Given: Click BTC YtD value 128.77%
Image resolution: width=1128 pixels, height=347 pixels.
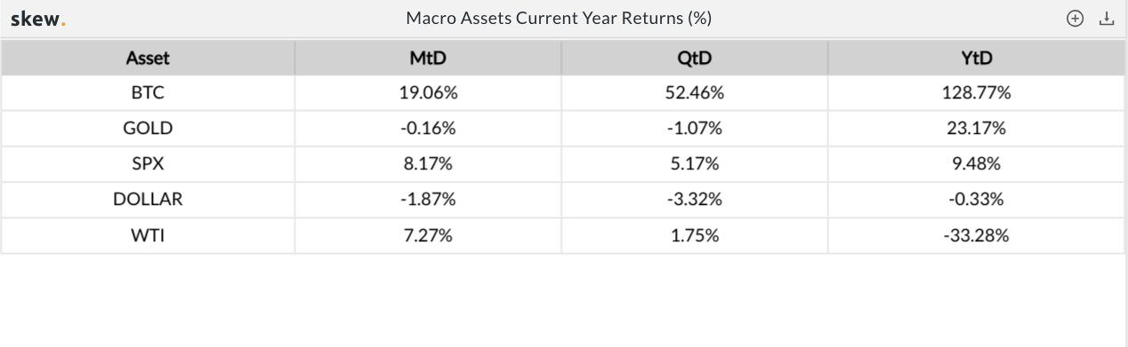Looking at the screenshot, I should coord(977,93).
